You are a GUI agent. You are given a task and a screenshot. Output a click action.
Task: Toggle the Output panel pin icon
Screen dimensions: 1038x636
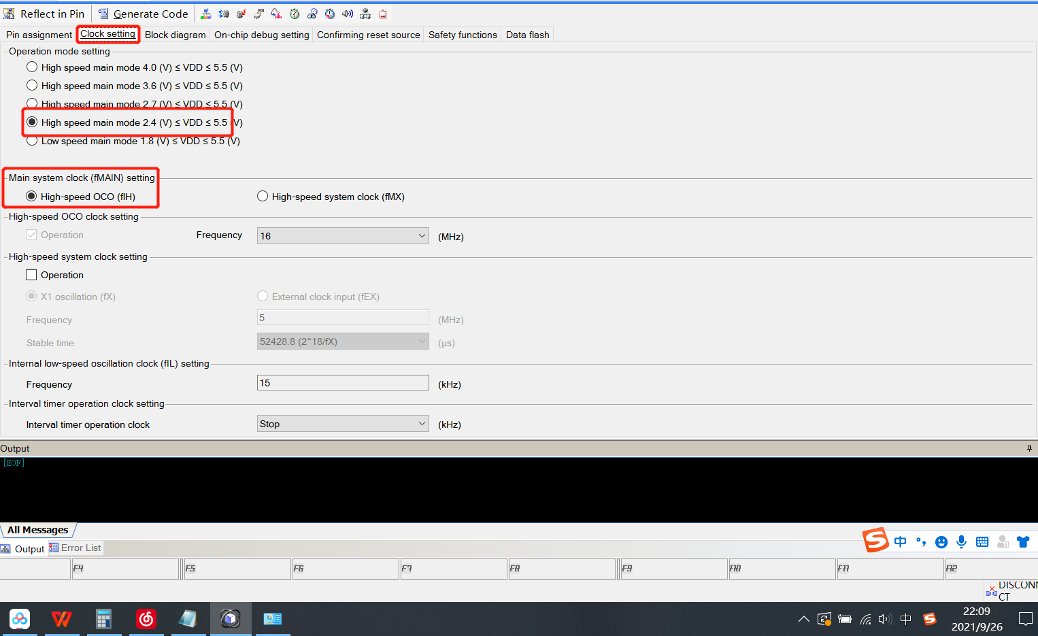coord(1029,448)
